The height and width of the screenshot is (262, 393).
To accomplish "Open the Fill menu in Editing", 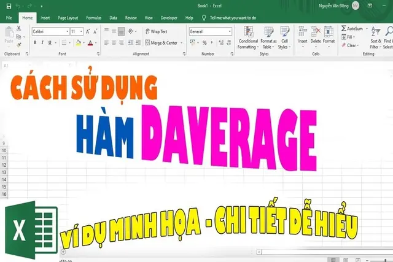I will click(x=348, y=37).
